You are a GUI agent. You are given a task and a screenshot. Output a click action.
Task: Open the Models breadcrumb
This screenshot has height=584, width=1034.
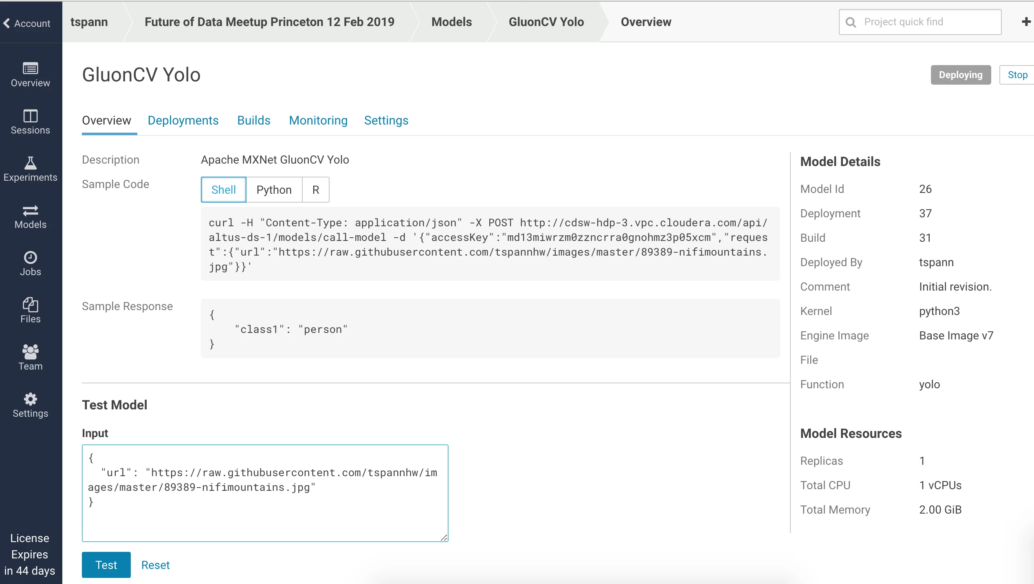tap(451, 22)
